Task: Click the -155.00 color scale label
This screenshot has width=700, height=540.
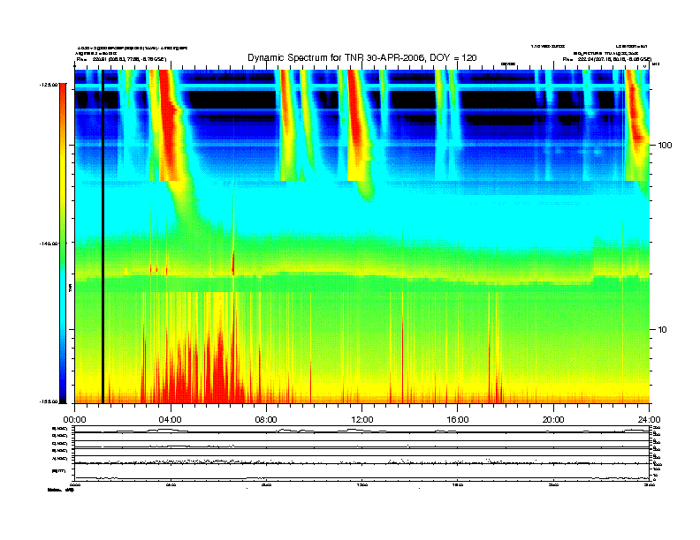Action: tap(49, 401)
